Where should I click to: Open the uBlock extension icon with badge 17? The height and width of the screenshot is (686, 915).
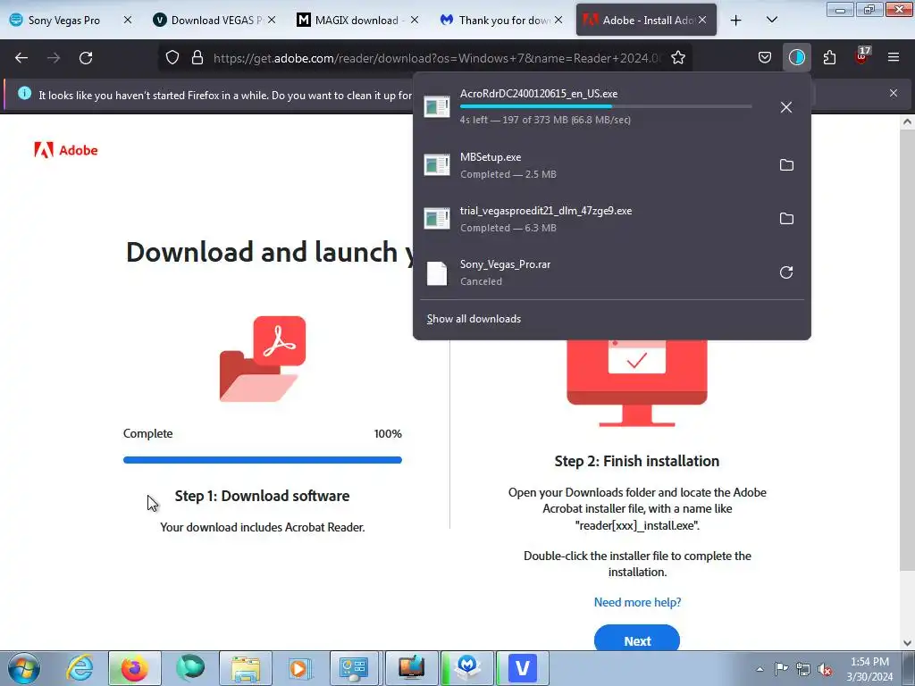861,56
